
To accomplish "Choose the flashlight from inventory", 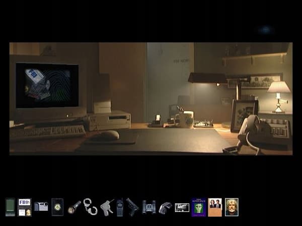I will 74,207.
